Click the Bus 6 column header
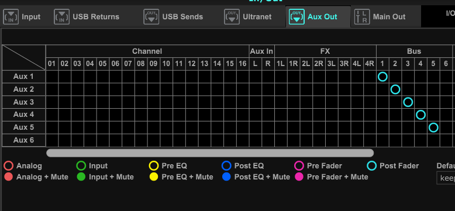Viewport: 455px width, 211px height. [446, 64]
